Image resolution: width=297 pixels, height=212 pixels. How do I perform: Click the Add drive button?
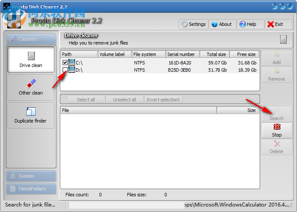click(x=277, y=59)
